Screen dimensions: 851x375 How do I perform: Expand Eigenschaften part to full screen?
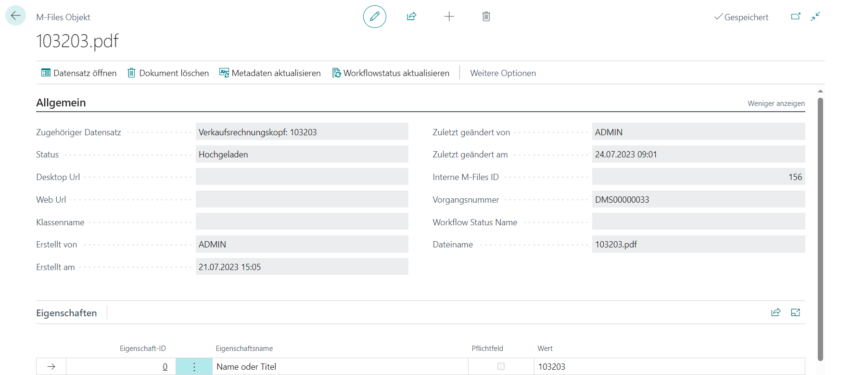[795, 312]
